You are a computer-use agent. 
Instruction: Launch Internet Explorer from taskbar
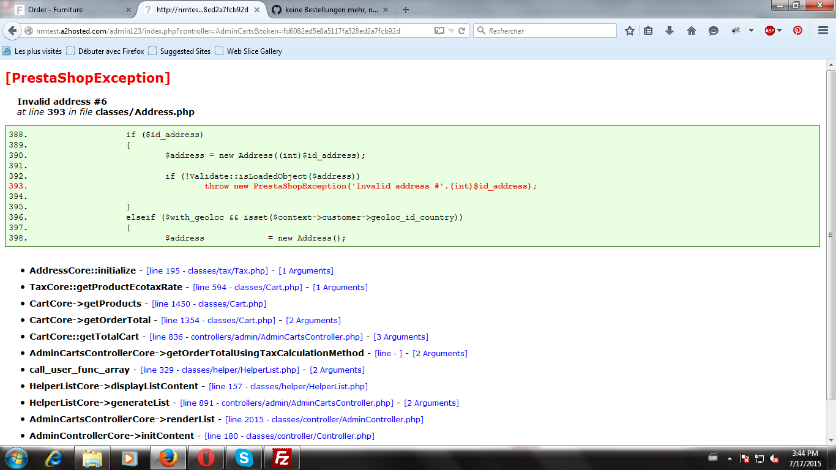[x=55, y=458]
